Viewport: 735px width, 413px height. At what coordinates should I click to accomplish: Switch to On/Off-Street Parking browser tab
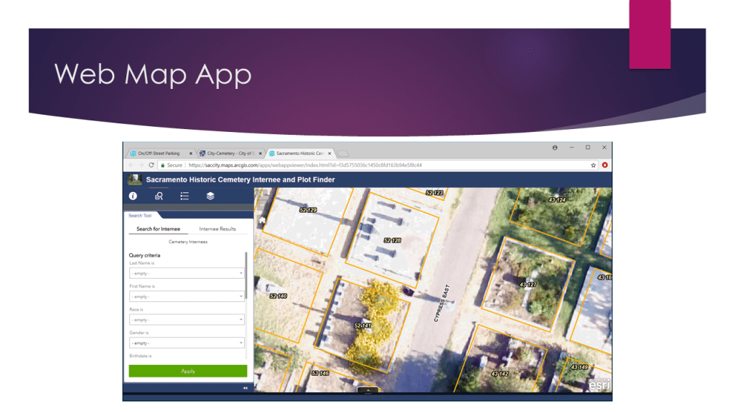[159, 153]
